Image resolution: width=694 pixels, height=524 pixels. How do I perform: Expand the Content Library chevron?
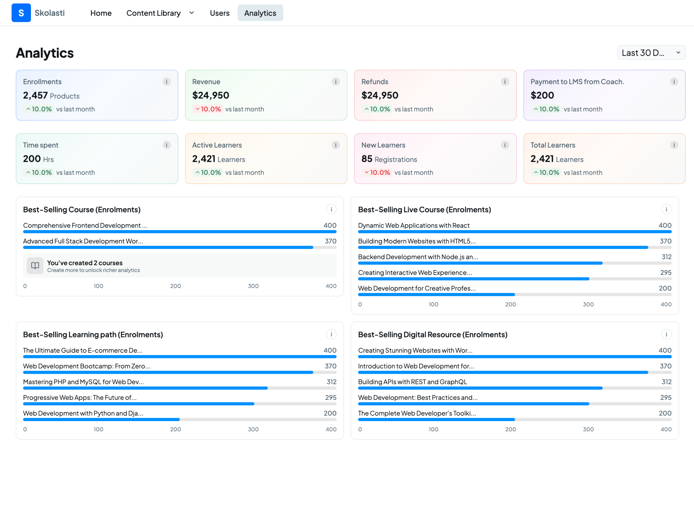192,13
